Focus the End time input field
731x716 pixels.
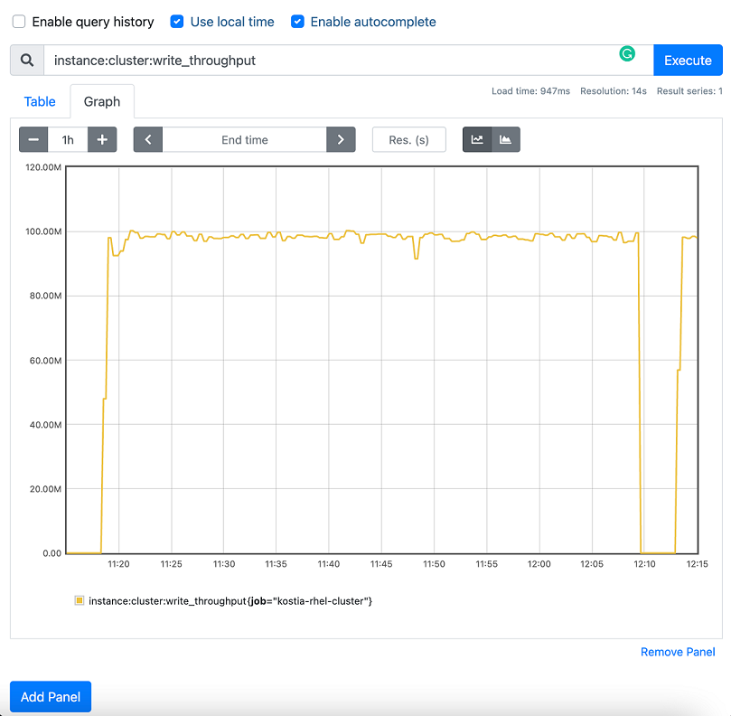[x=244, y=139]
